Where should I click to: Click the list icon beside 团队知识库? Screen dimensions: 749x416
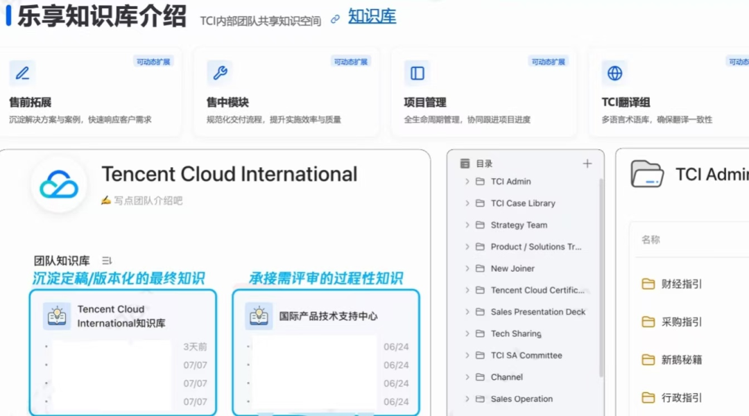pyautogui.click(x=107, y=261)
